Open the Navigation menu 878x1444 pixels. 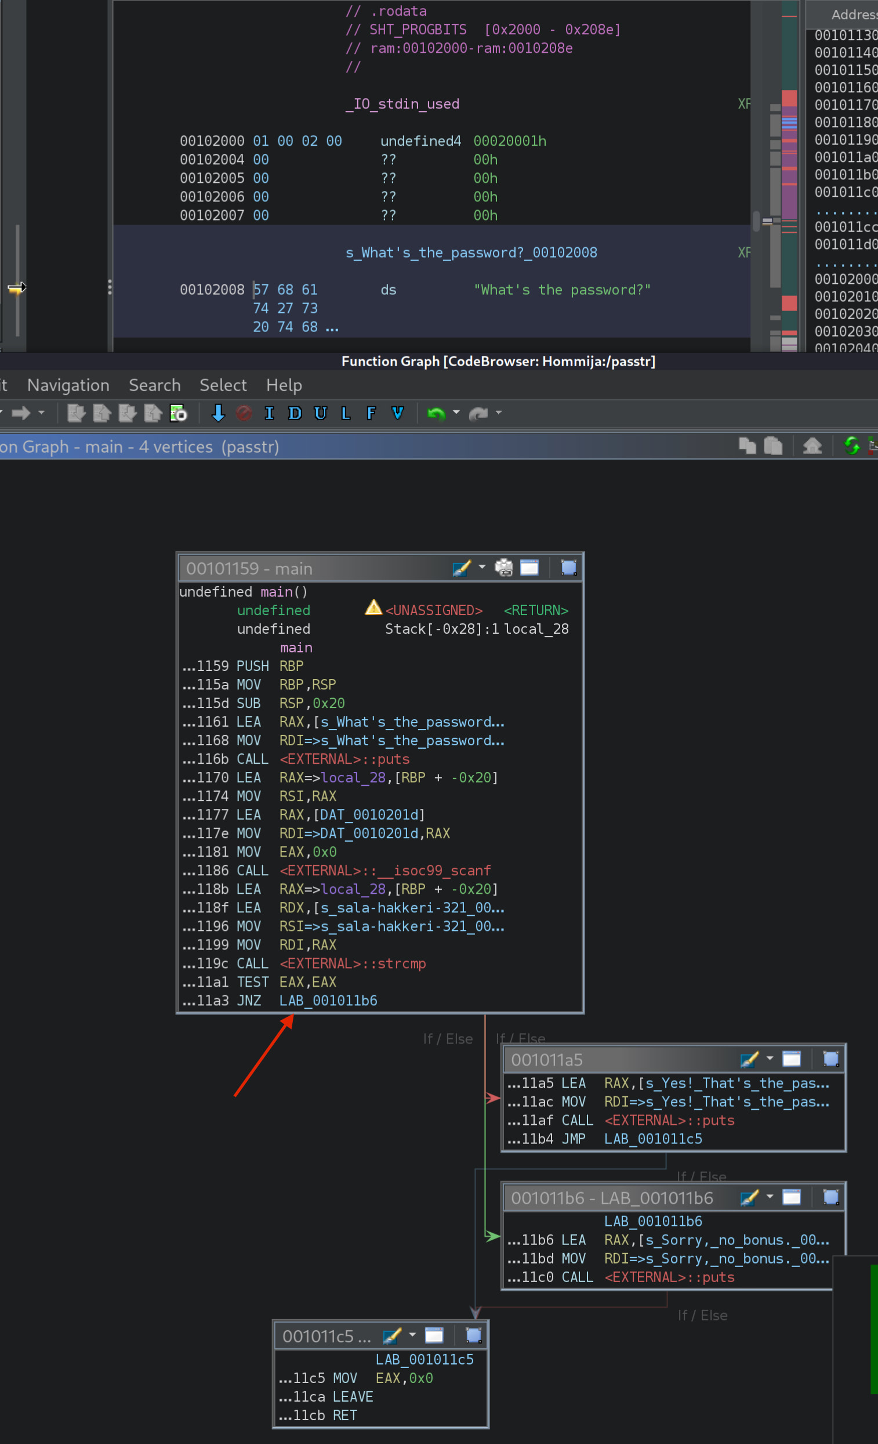pyautogui.click(x=68, y=385)
